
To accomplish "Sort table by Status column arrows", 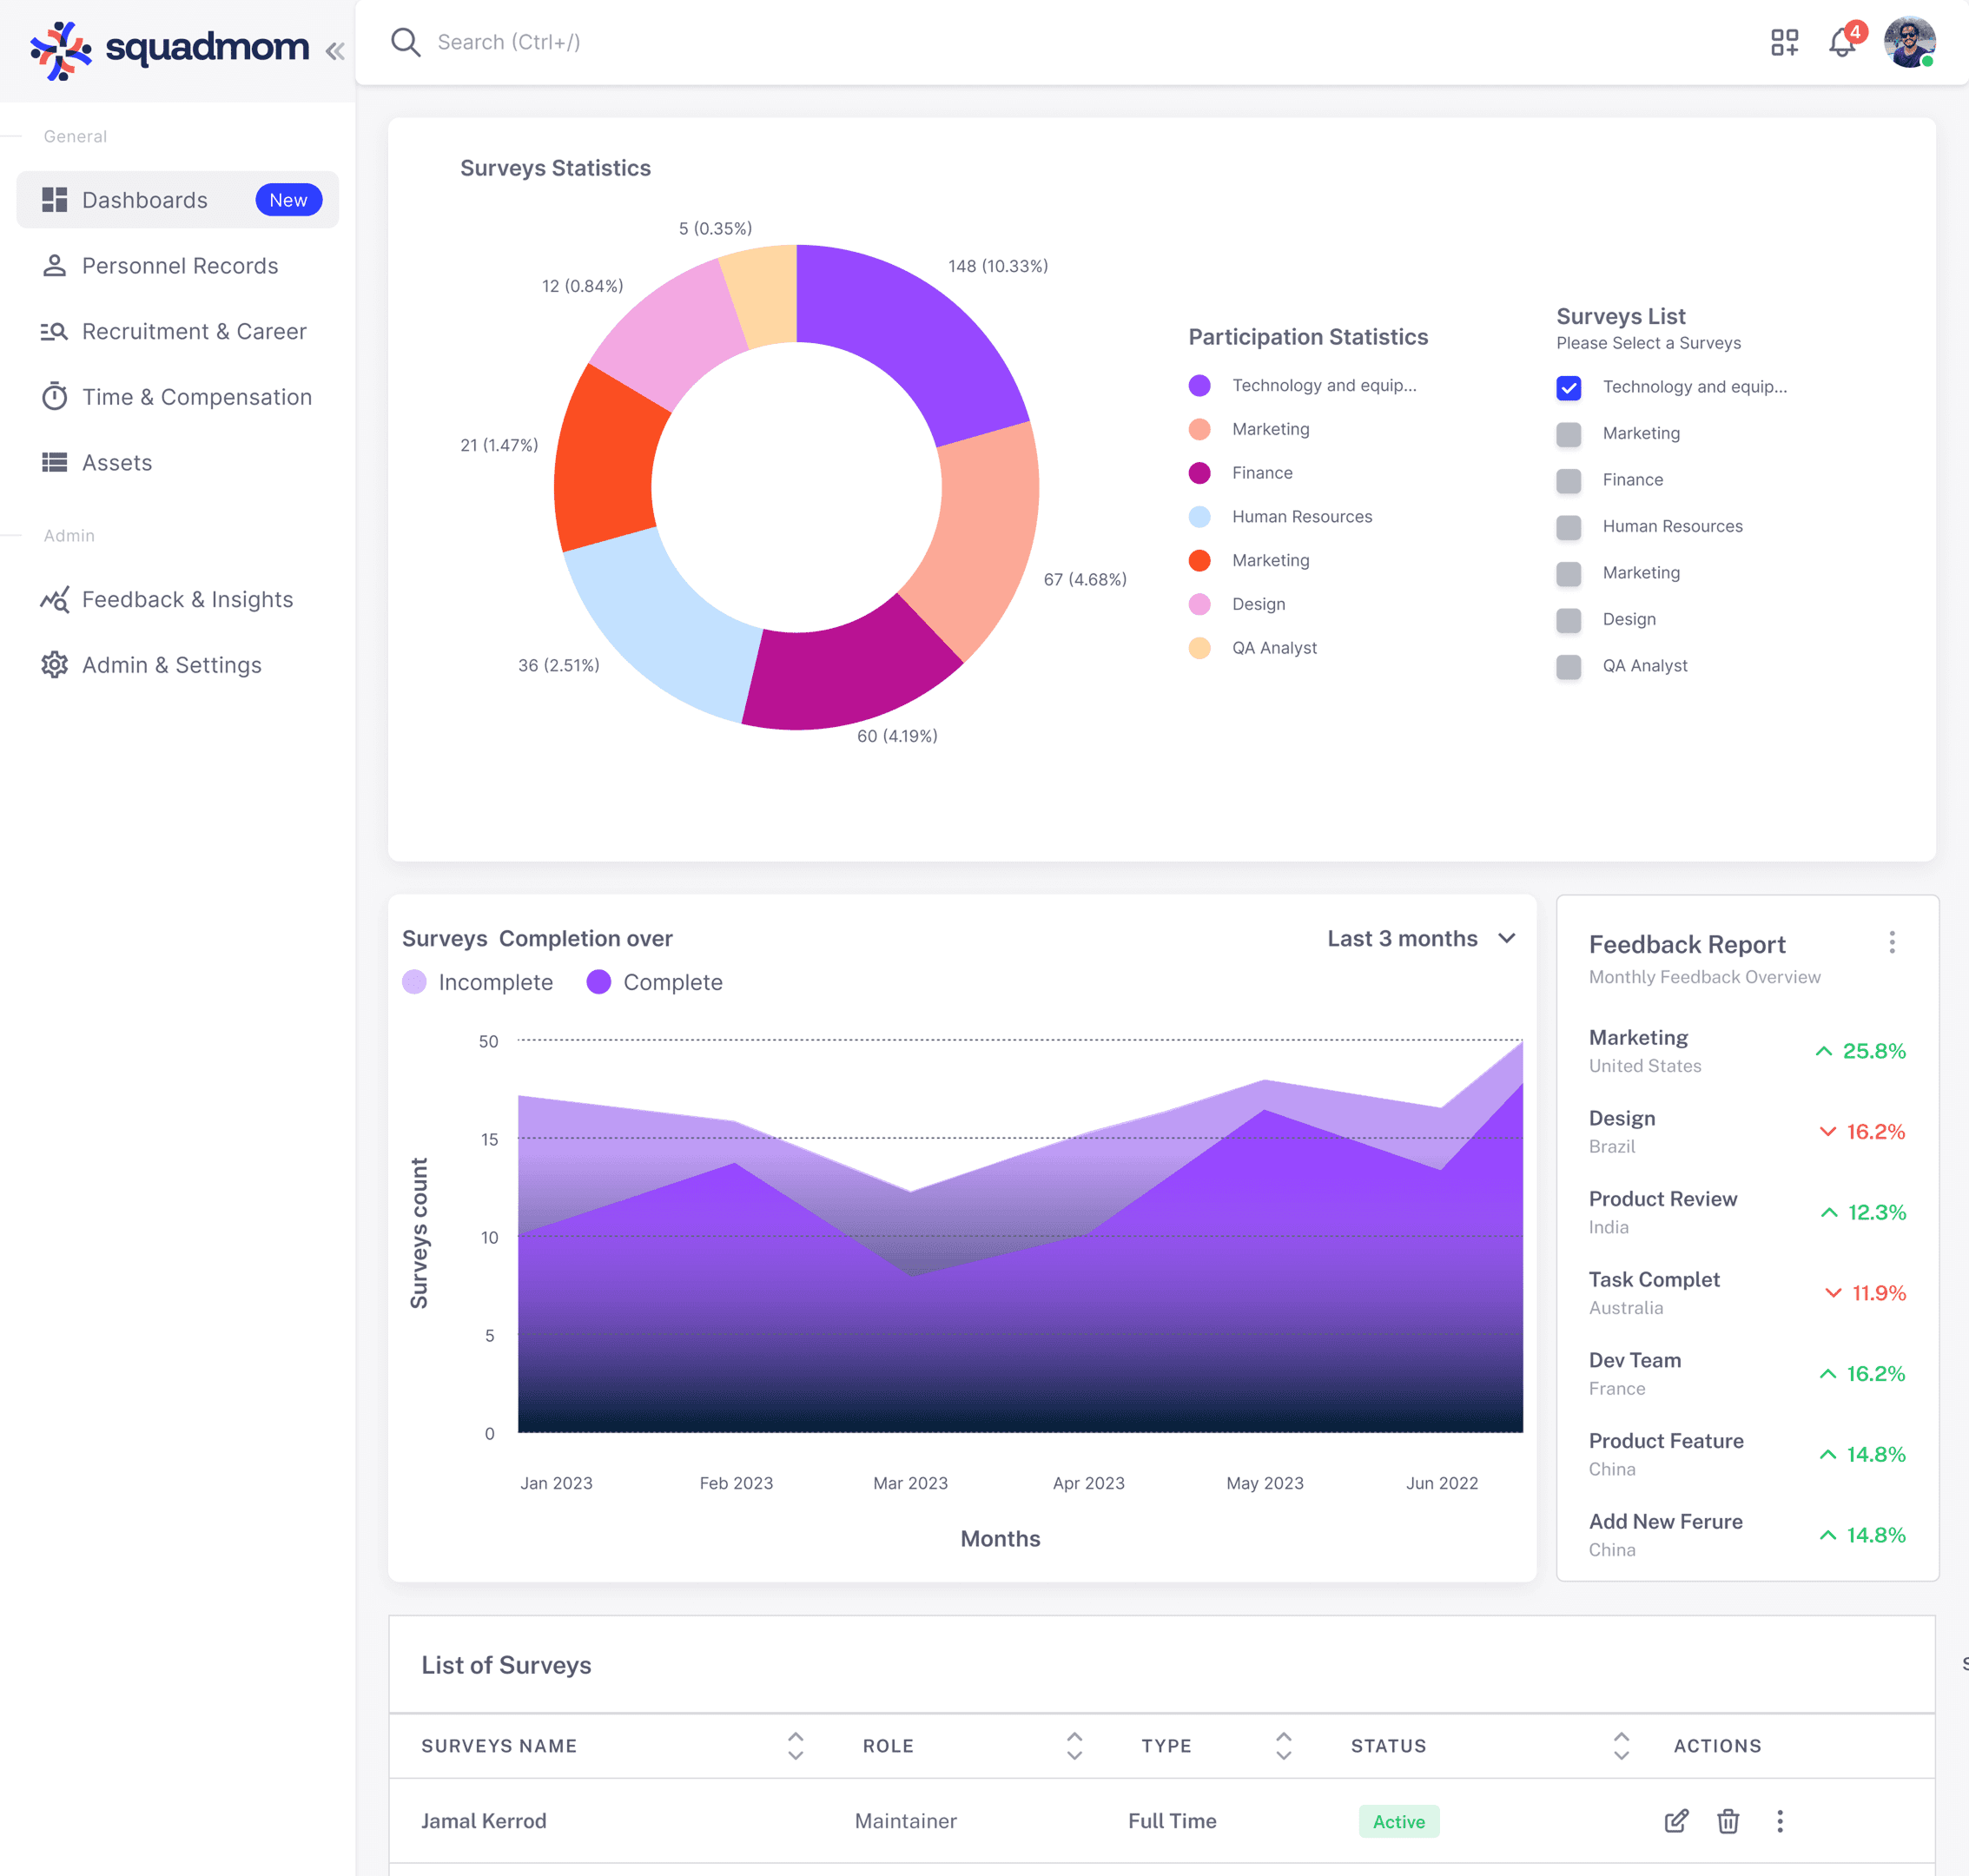I will (x=1621, y=1746).
